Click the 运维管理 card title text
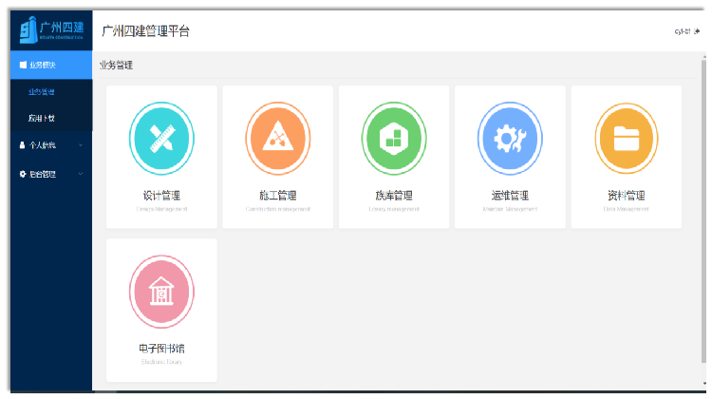Image resolution: width=712 pixels, height=399 pixels. pyautogui.click(x=510, y=196)
